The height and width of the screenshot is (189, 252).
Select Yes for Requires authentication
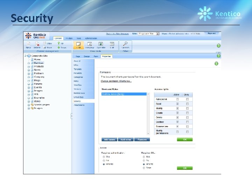click(x=104, y=157)
